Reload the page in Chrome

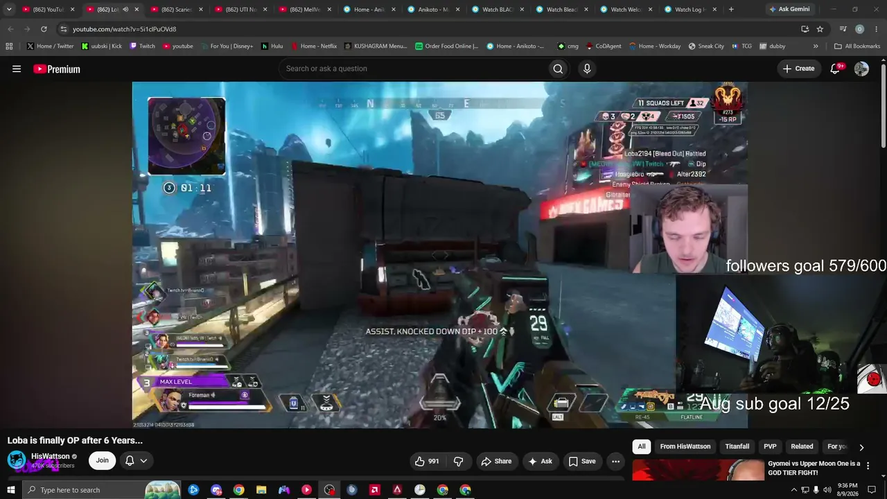pos(44,29)
